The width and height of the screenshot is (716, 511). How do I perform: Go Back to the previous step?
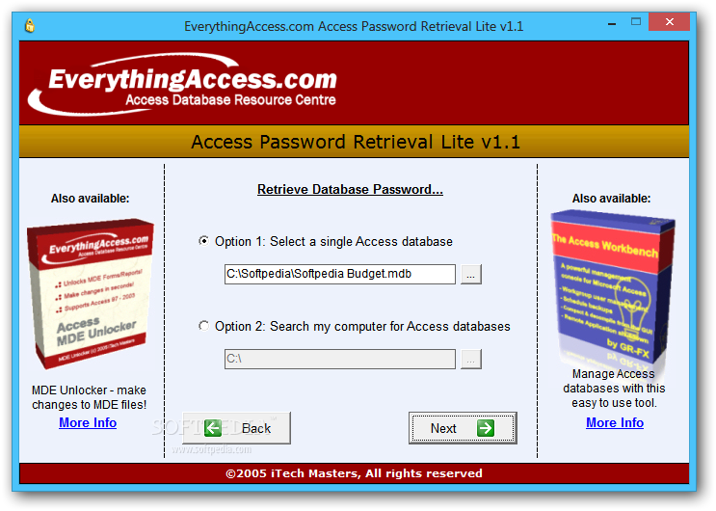[236, 428]
